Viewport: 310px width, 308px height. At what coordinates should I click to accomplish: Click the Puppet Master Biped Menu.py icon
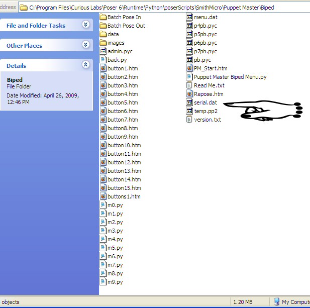point(189,77)
